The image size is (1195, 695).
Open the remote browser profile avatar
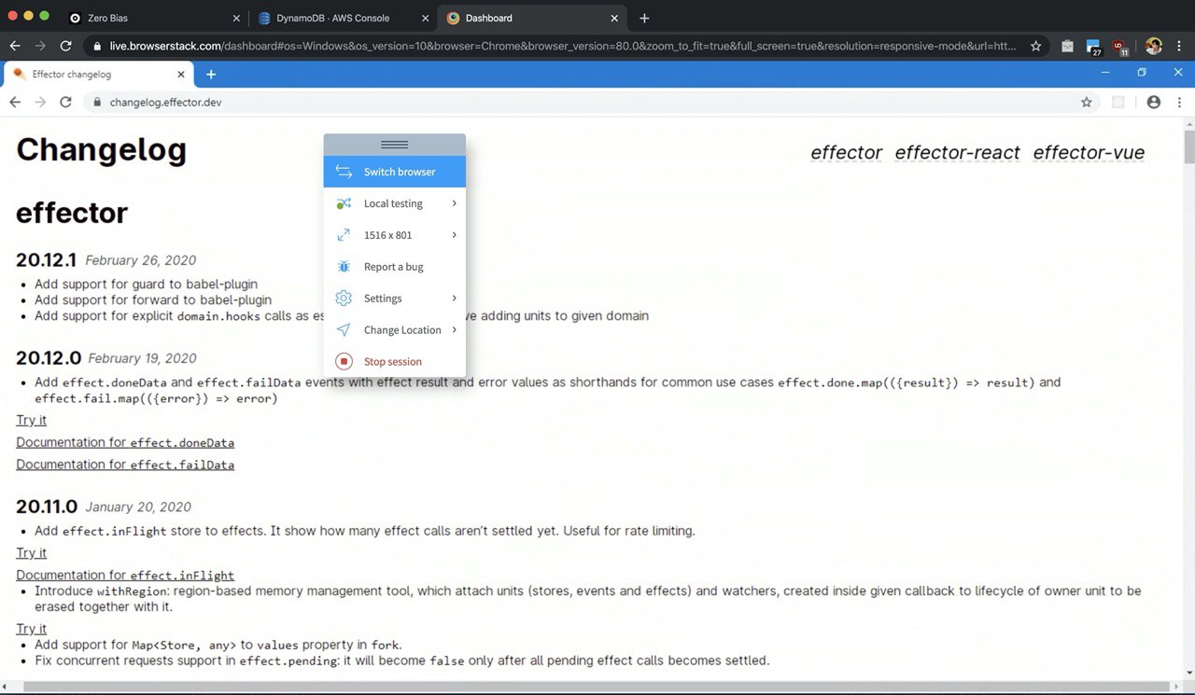pyautogui.click(x=1154, y=103)
